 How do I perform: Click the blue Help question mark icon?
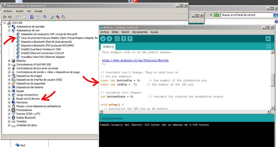click(x=32, y=17)
